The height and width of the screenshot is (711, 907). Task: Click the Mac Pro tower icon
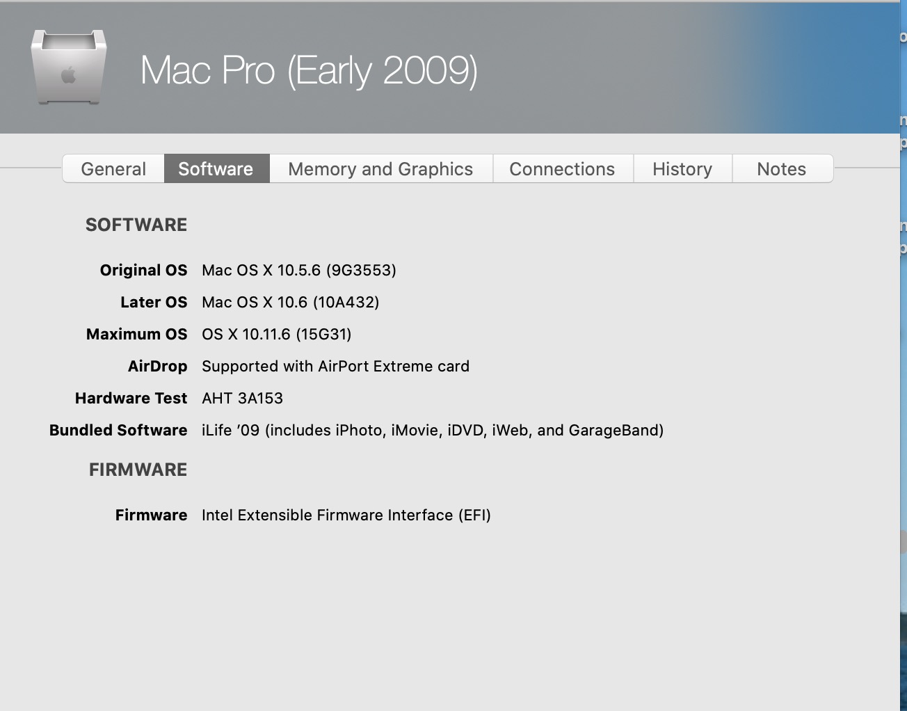(68, 67)
